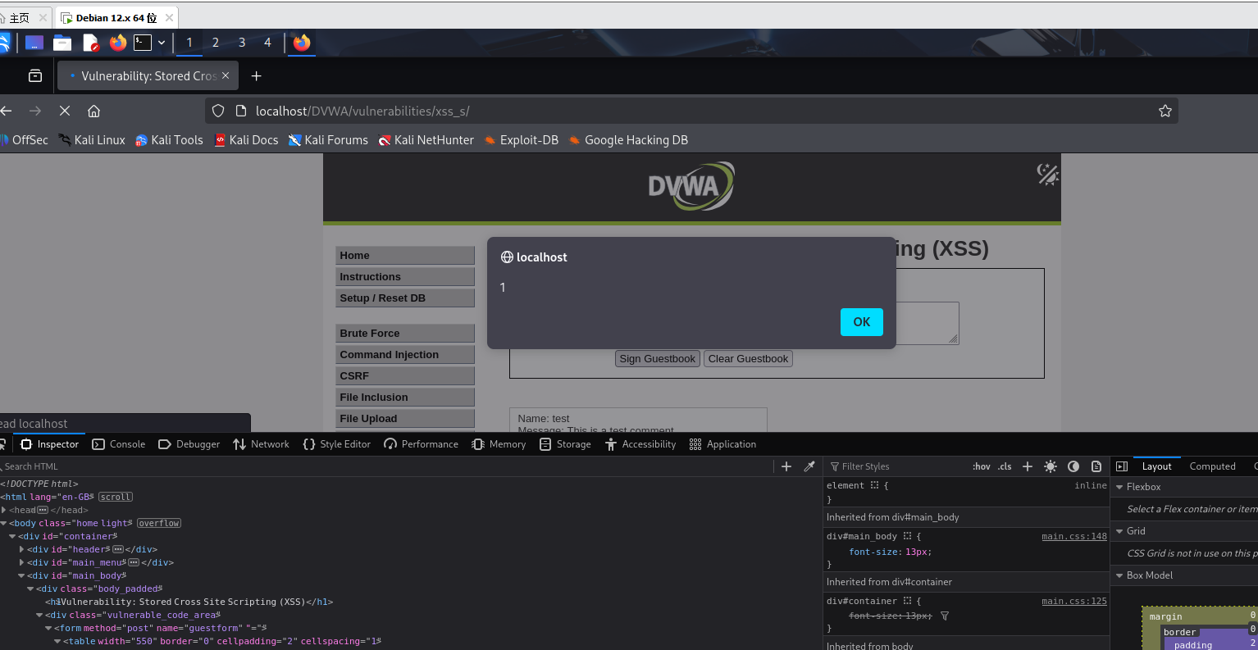Image resolution: width=1258 pixels, height=650 pixels.
Task: Toggle light color scheme simulation sun icon
Action: (x=1051, y=466)
